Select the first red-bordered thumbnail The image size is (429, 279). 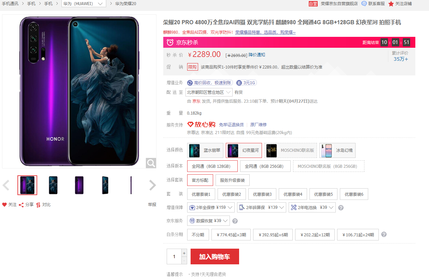pos(27,185)
